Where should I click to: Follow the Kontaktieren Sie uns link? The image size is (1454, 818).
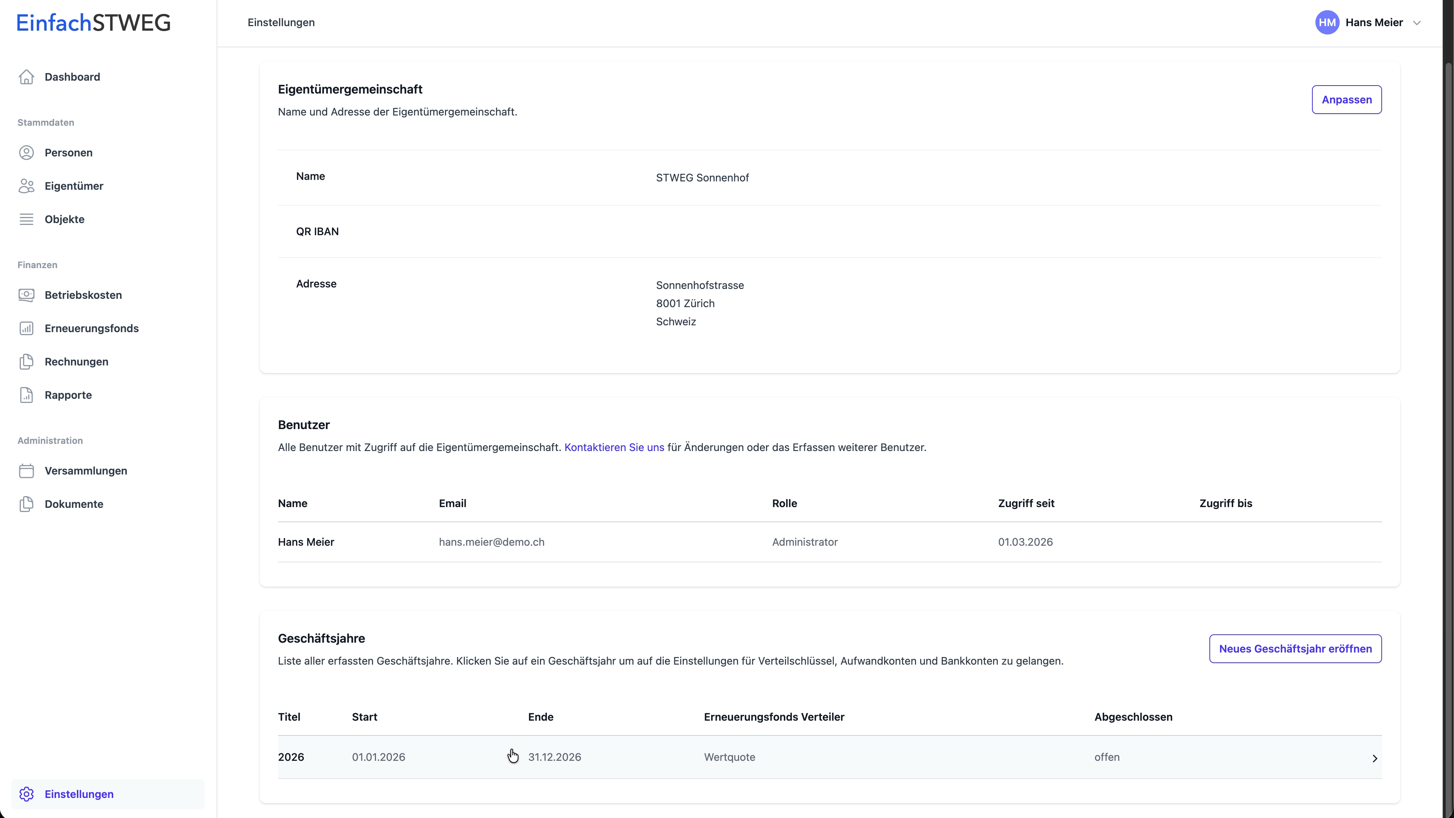click(x=614, y=447)
